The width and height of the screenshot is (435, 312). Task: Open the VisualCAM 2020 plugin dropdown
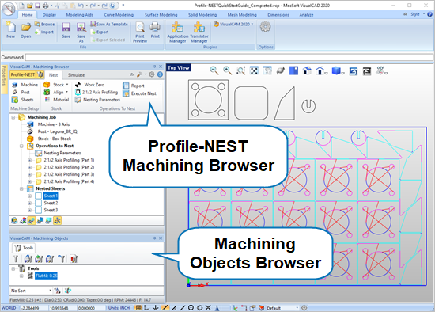[x=233, y=25]
